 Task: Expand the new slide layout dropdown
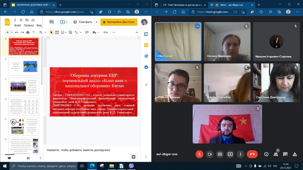click(x=12, y=32)
